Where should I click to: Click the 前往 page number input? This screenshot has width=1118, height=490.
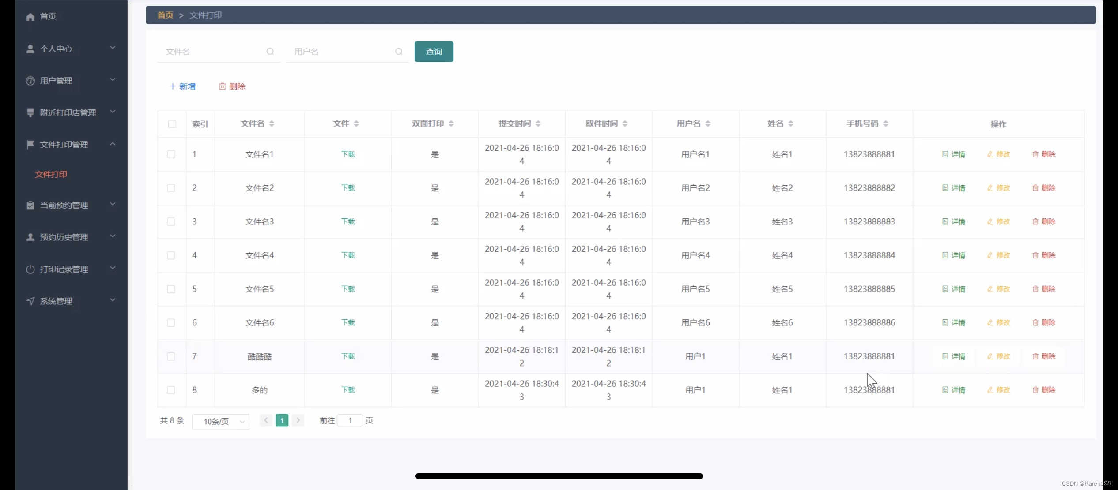tap(350, 420)
